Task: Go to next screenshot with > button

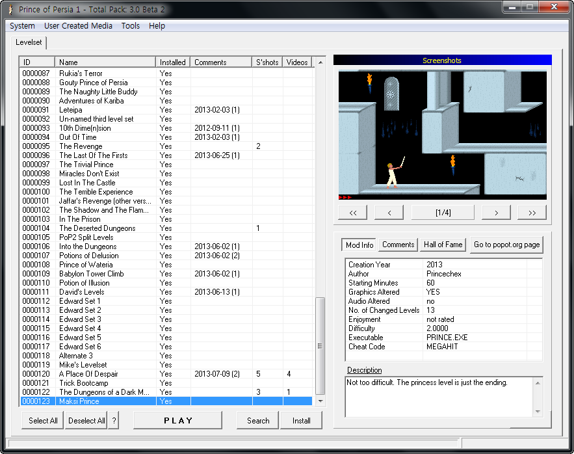Action: tap(496, 213)
